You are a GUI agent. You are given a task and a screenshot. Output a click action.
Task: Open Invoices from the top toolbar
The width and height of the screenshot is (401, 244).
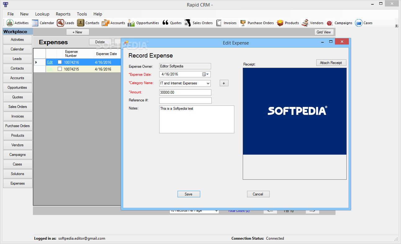point(226,23)
